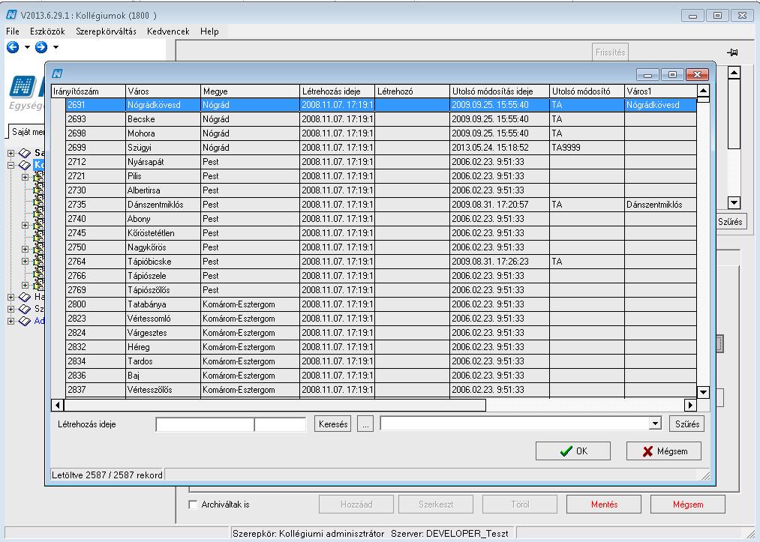Click the second Létrehozás ideje search field
Screen dimensions: 760x542
coord(280,424)
